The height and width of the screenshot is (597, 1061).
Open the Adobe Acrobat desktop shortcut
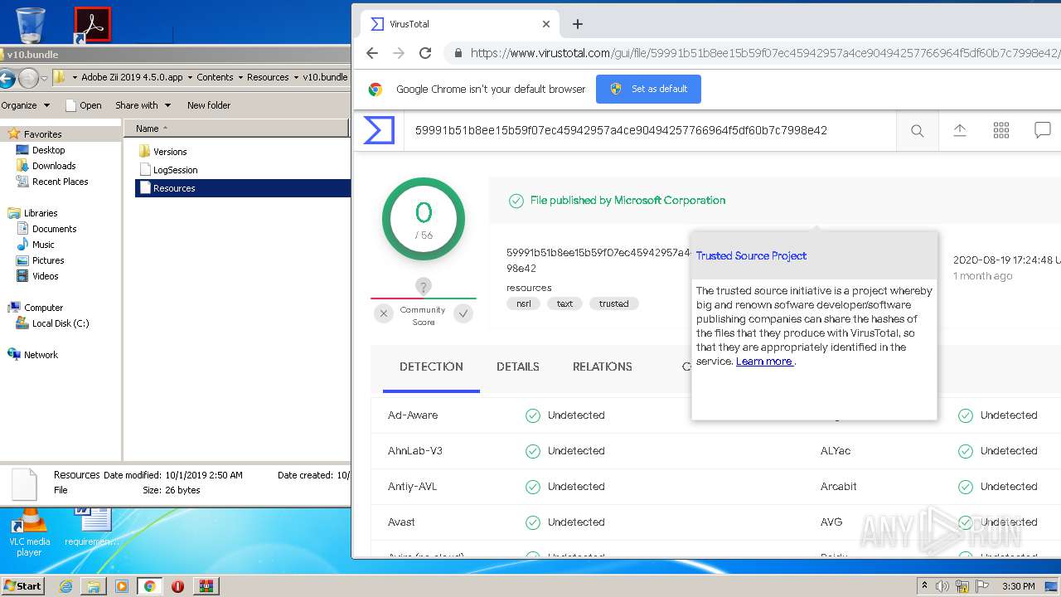tap(92, 24)
